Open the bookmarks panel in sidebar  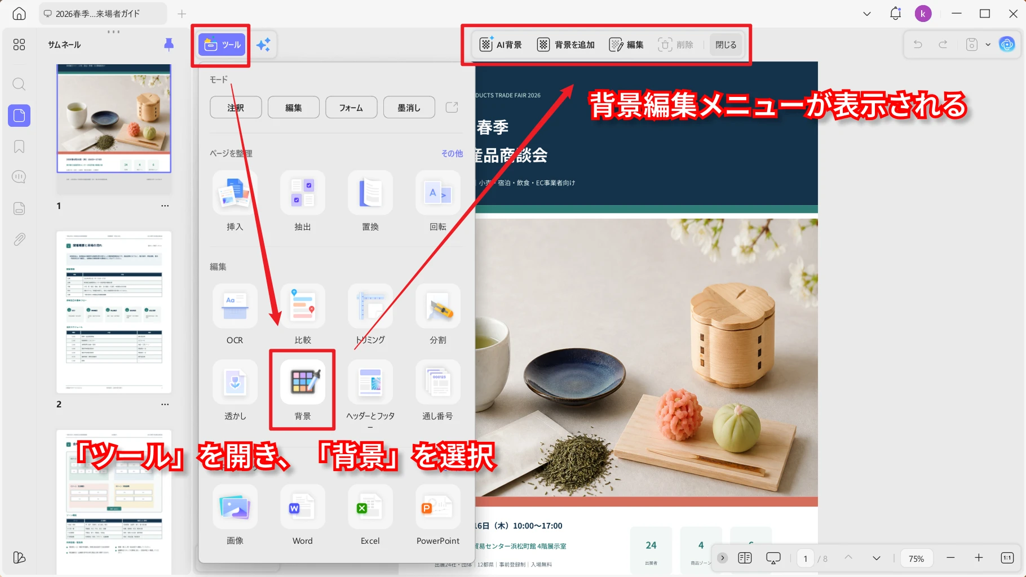[x=19, y=147]
